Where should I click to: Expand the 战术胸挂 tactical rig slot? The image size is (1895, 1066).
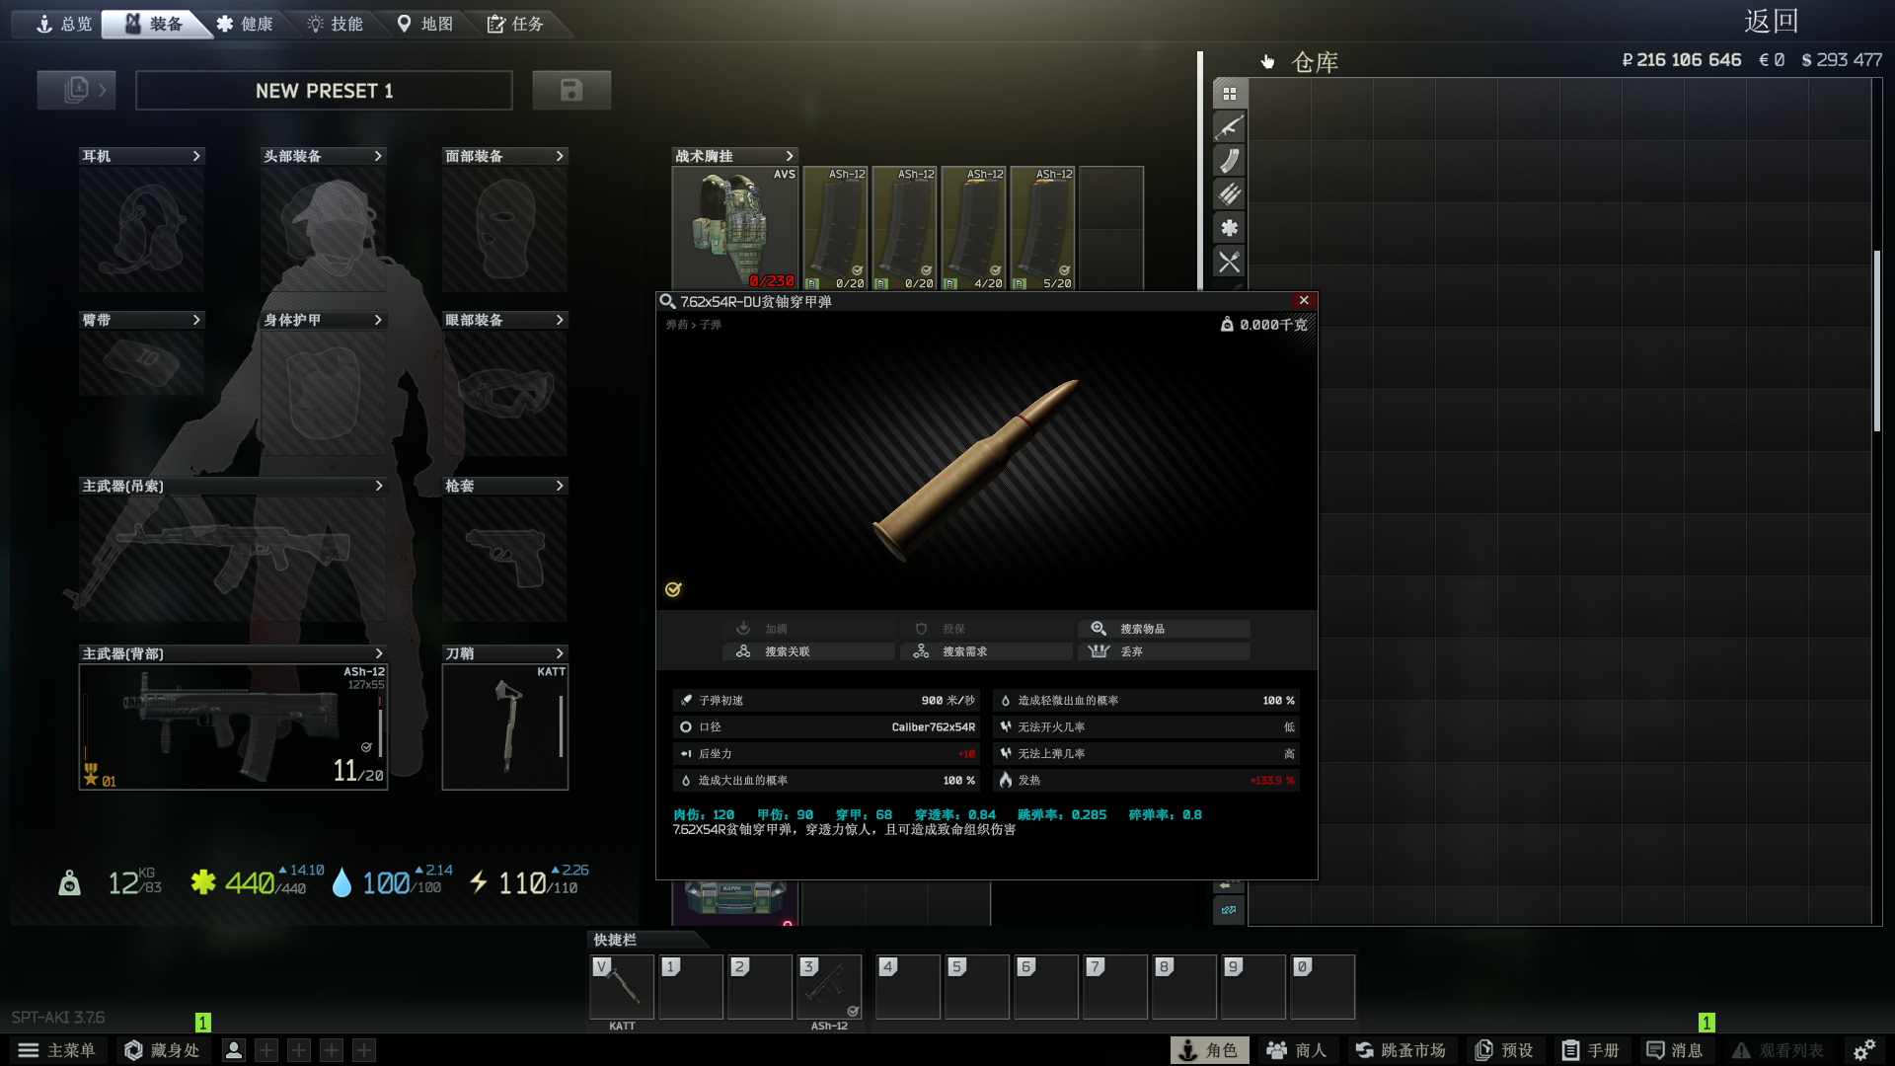pyautogui.click(x=789, y=156)
